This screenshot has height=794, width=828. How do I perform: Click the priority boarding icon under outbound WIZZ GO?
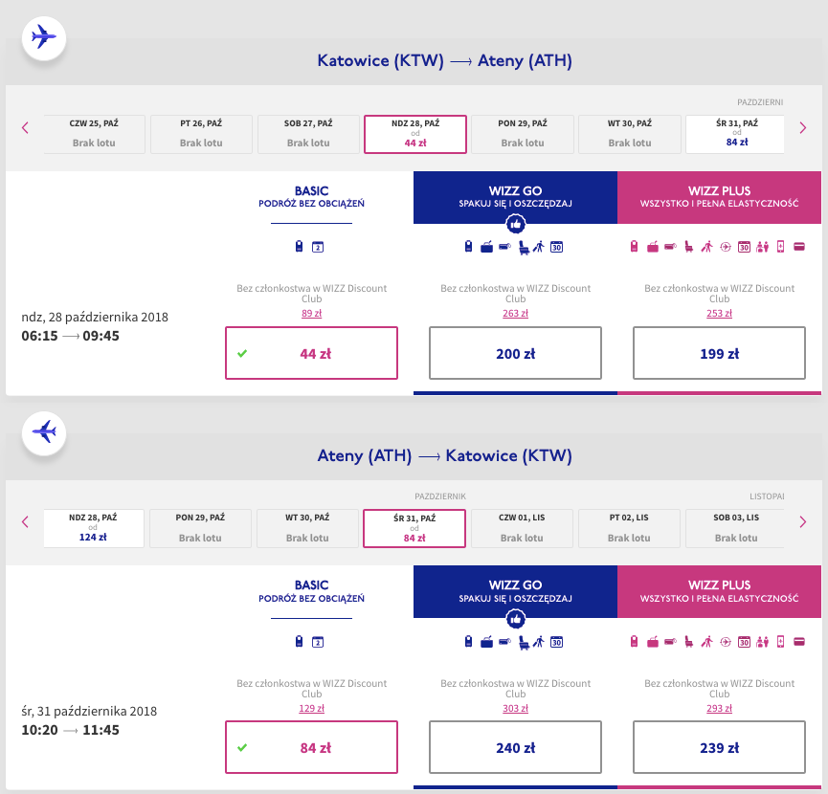pos(539,247)
